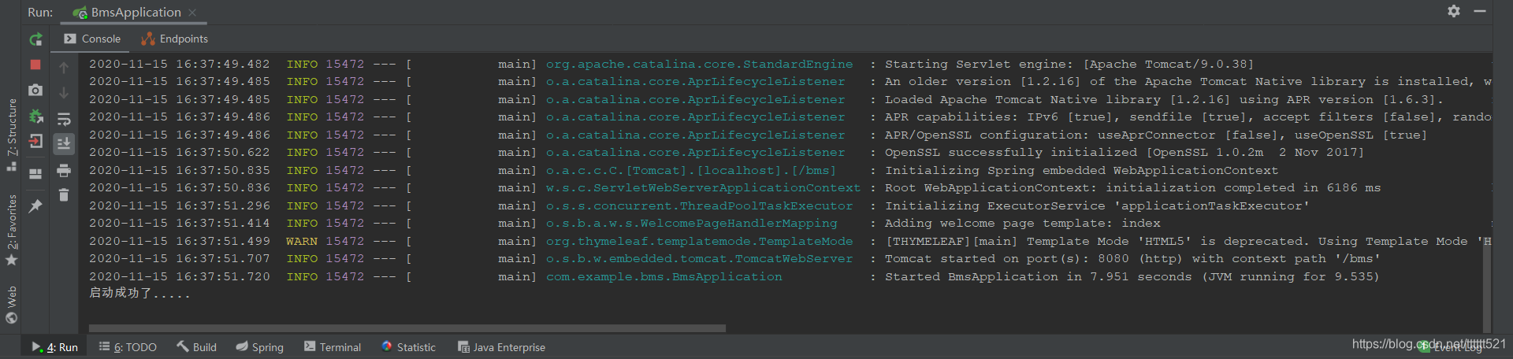The height and width of the screenshot is (359, 1513).
Task: Clear console with the trash icon
Action: [x=64, y=194]
